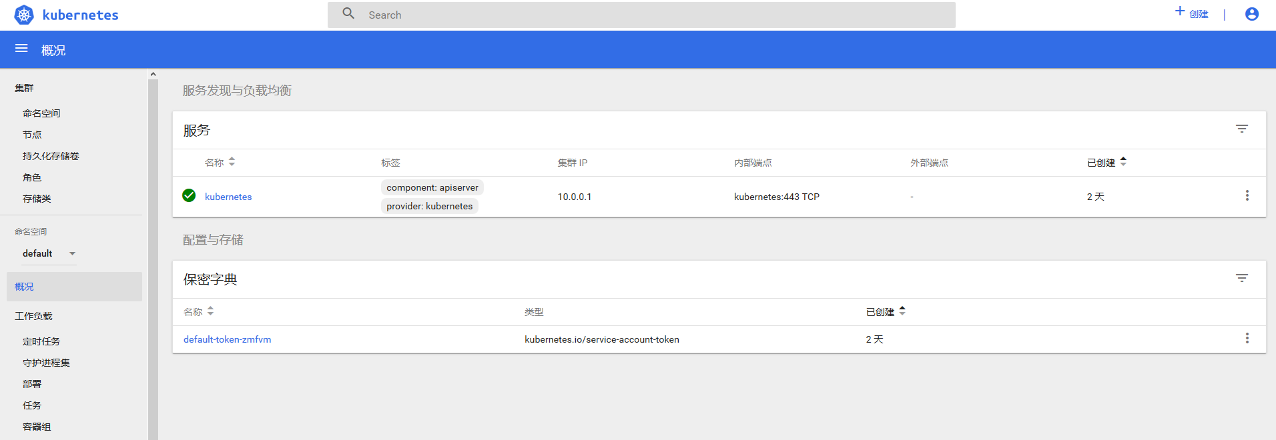Open 任务 in sidebar
The image size is (1276, 440).
32,405
